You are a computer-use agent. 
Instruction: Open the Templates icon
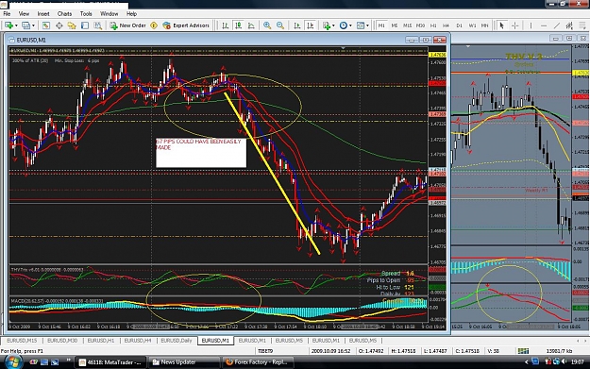tap(361, 25)
